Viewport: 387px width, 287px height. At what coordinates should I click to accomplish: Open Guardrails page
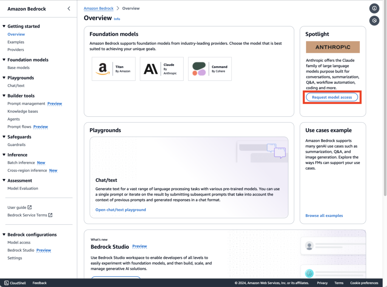click(x=17, y=145)
